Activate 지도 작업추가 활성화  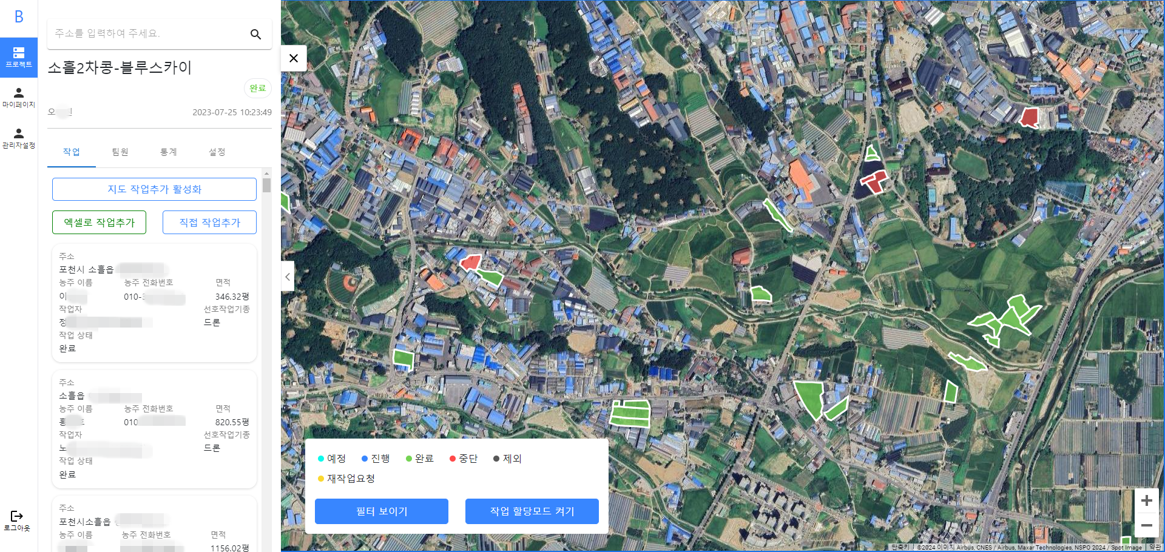pos(154,189)
